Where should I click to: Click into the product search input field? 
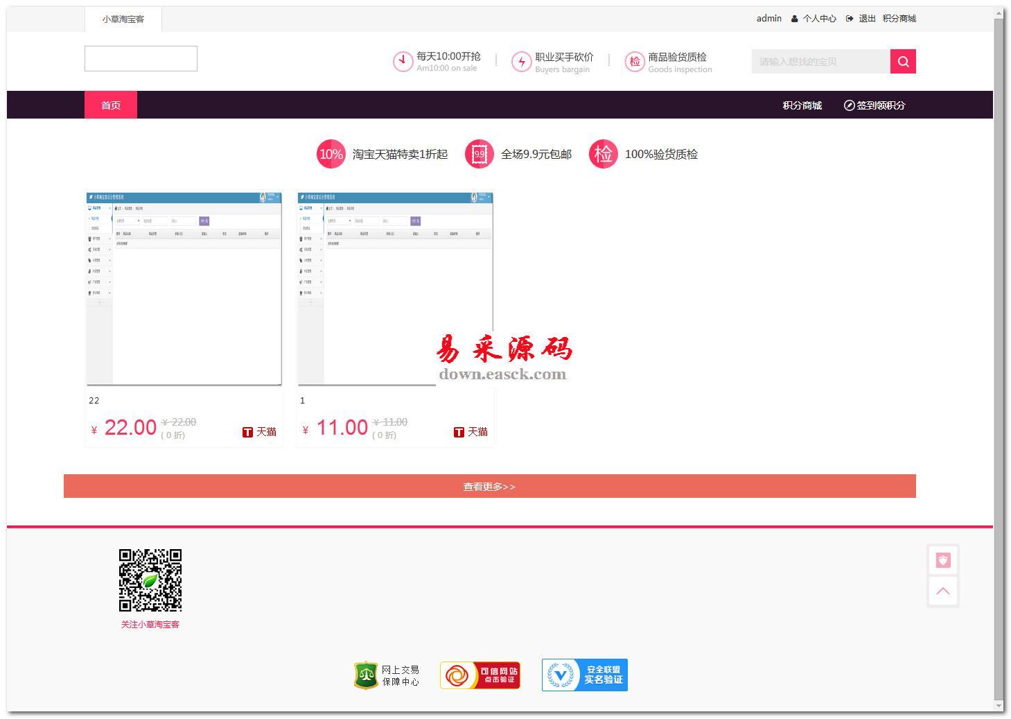click(x=820, y=62)
